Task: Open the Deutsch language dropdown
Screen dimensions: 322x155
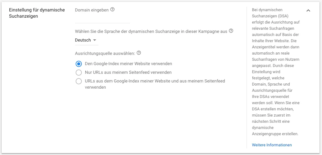Action: (x=87, y=40)
